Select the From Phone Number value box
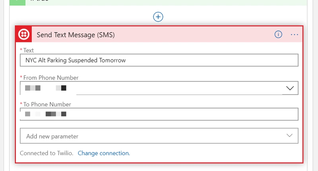Screen dimensions: 318x171 151,88
